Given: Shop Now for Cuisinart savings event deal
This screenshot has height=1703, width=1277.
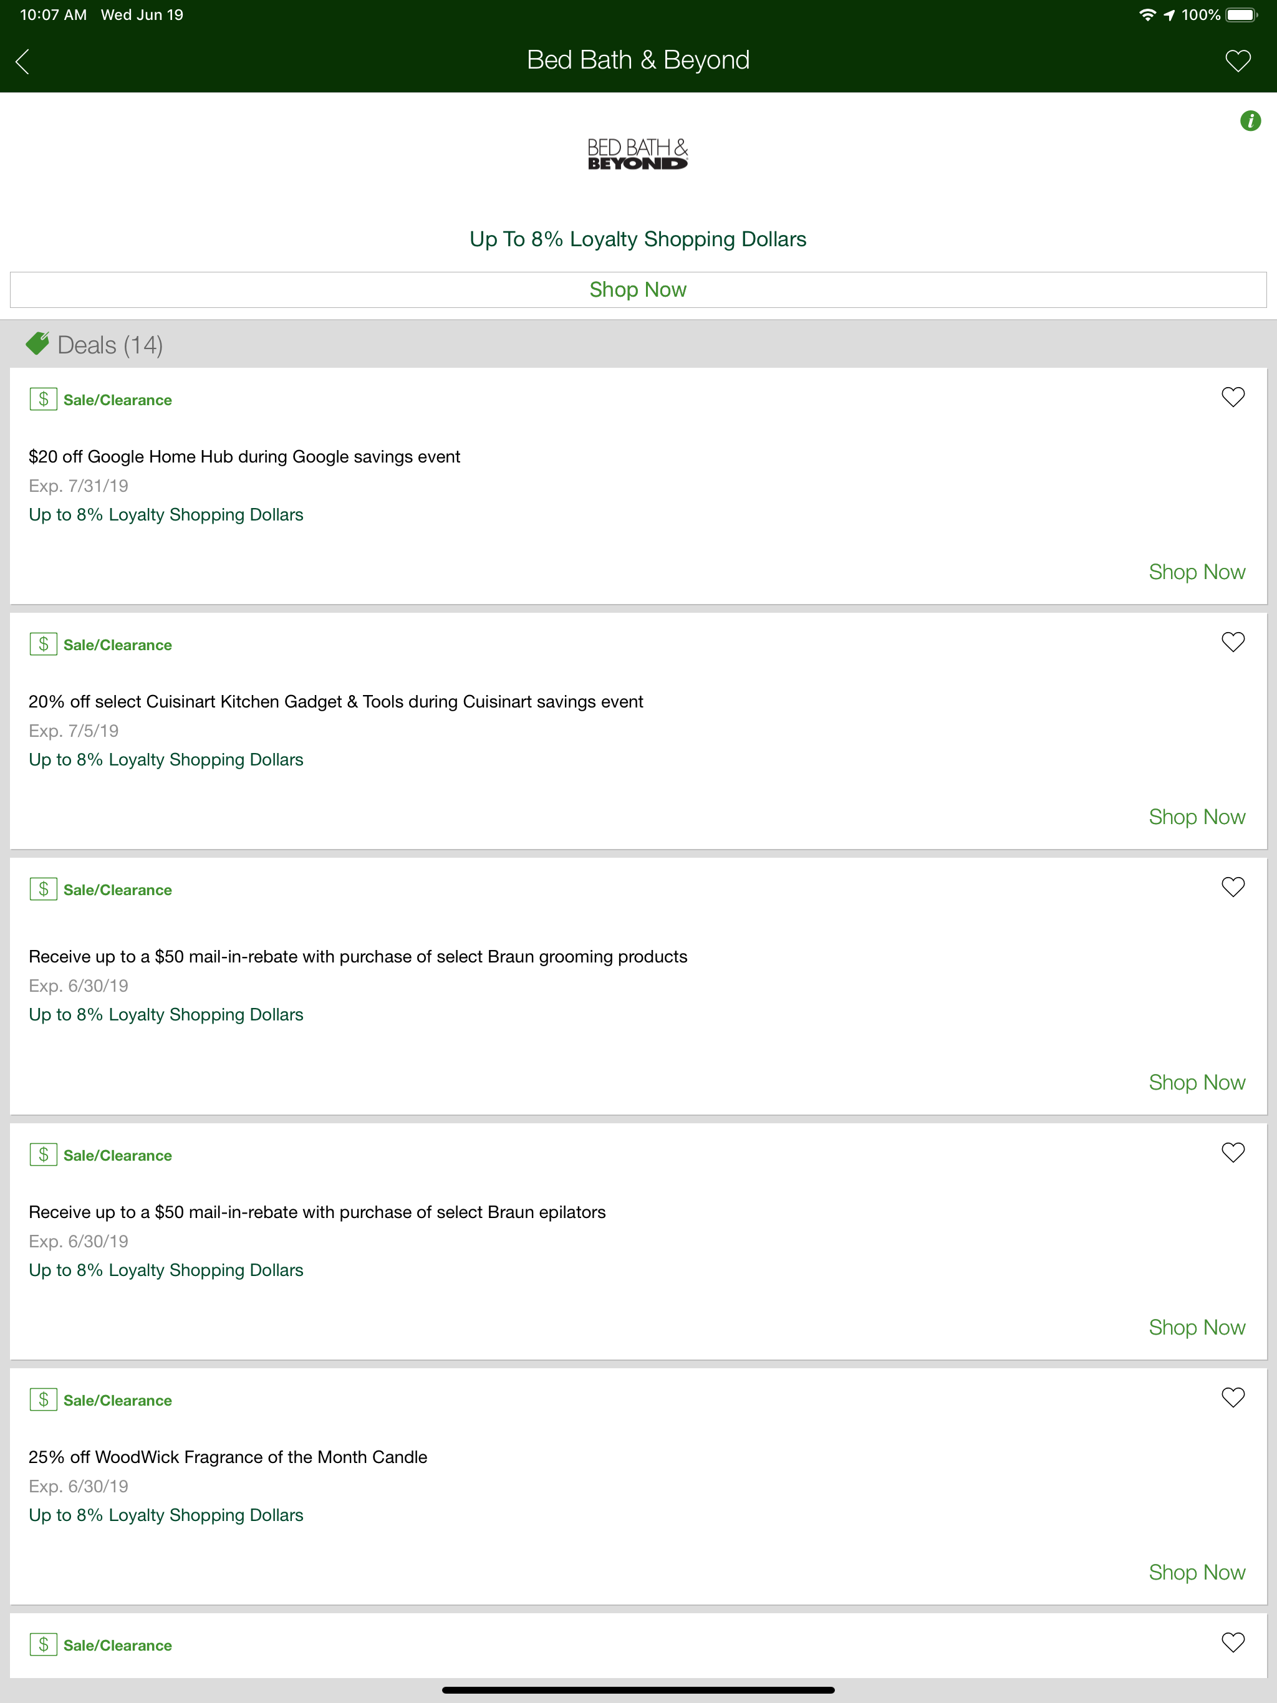Looking at the screenshot, I should [x=1197, y=817].
